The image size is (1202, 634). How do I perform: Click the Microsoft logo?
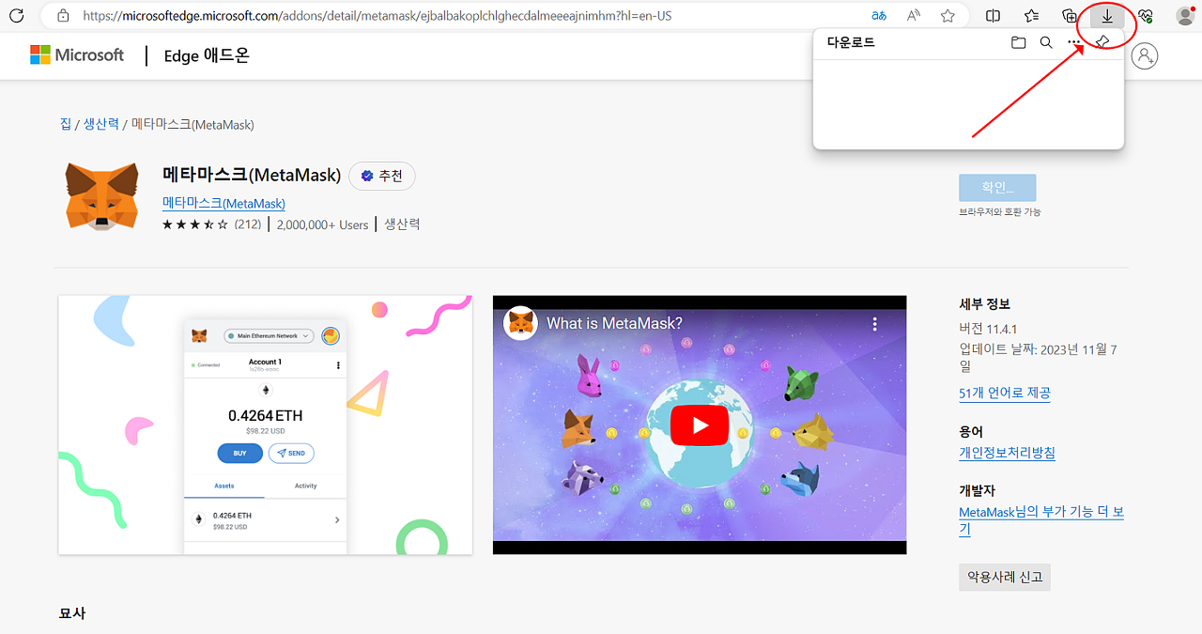77,54
